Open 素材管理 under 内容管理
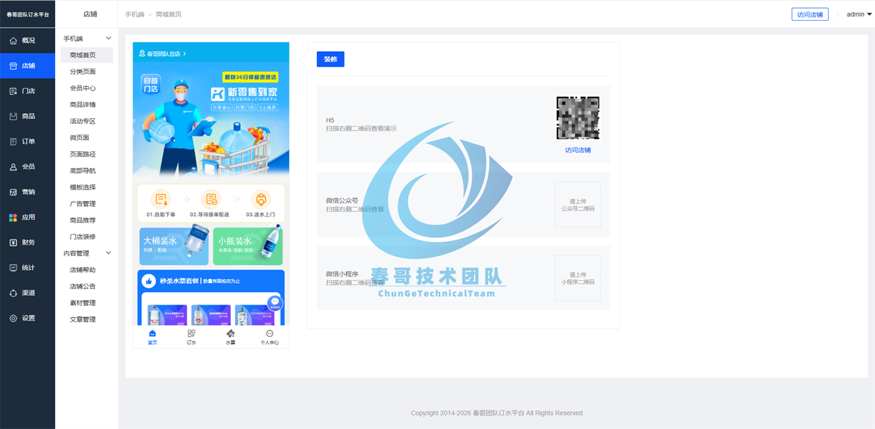 click(x=83, y=303)
